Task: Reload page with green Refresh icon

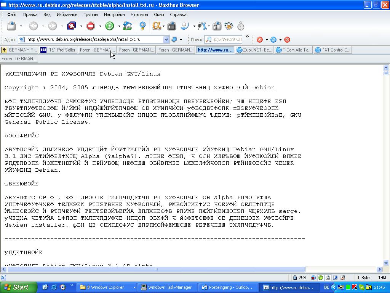Action: click(x=109, y=26)
